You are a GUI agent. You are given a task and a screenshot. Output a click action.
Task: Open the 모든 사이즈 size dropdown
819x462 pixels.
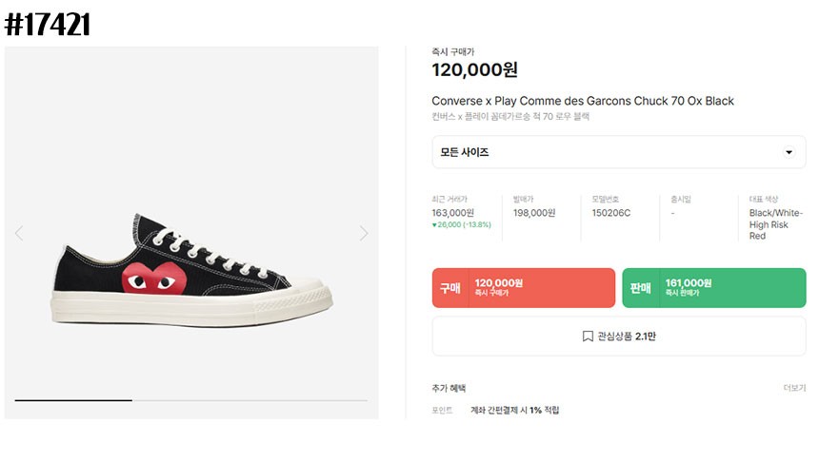click(x=618, y=152)
